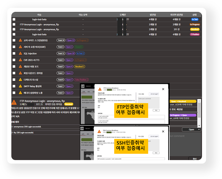Close the SSH-Common-Bruteforce popup with X
The height and width of the screenshot is (179, 222).
(x=163, y=131)
